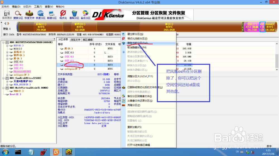Open the 硬盘(D) menu

click(16, 7)
